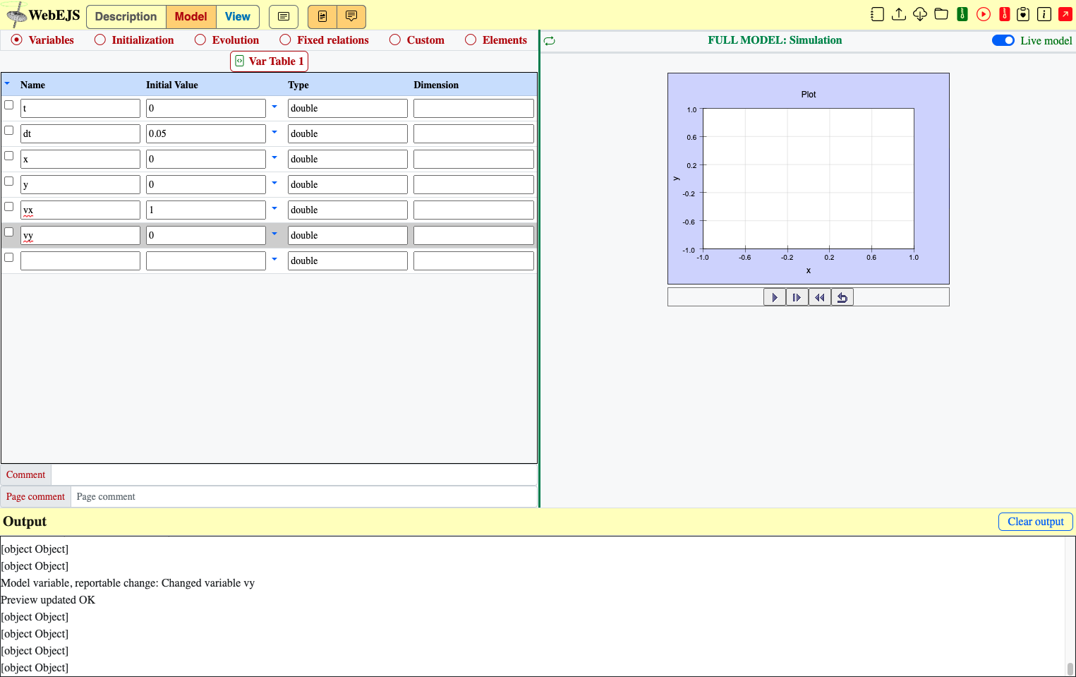Image resolution: width=1076 pixels, height=677 pixels.
Task: Click the red arrow icon at top right
Action: coord(1065,14)
